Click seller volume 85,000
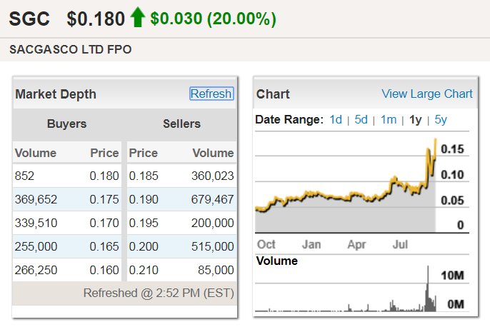The image size is (490, 327). coord(216,270)
